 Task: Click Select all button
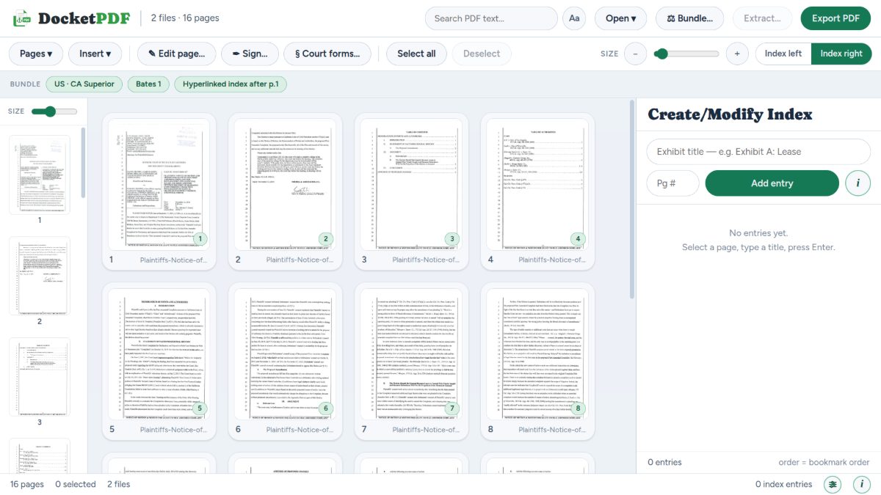[x=416, y=54]
